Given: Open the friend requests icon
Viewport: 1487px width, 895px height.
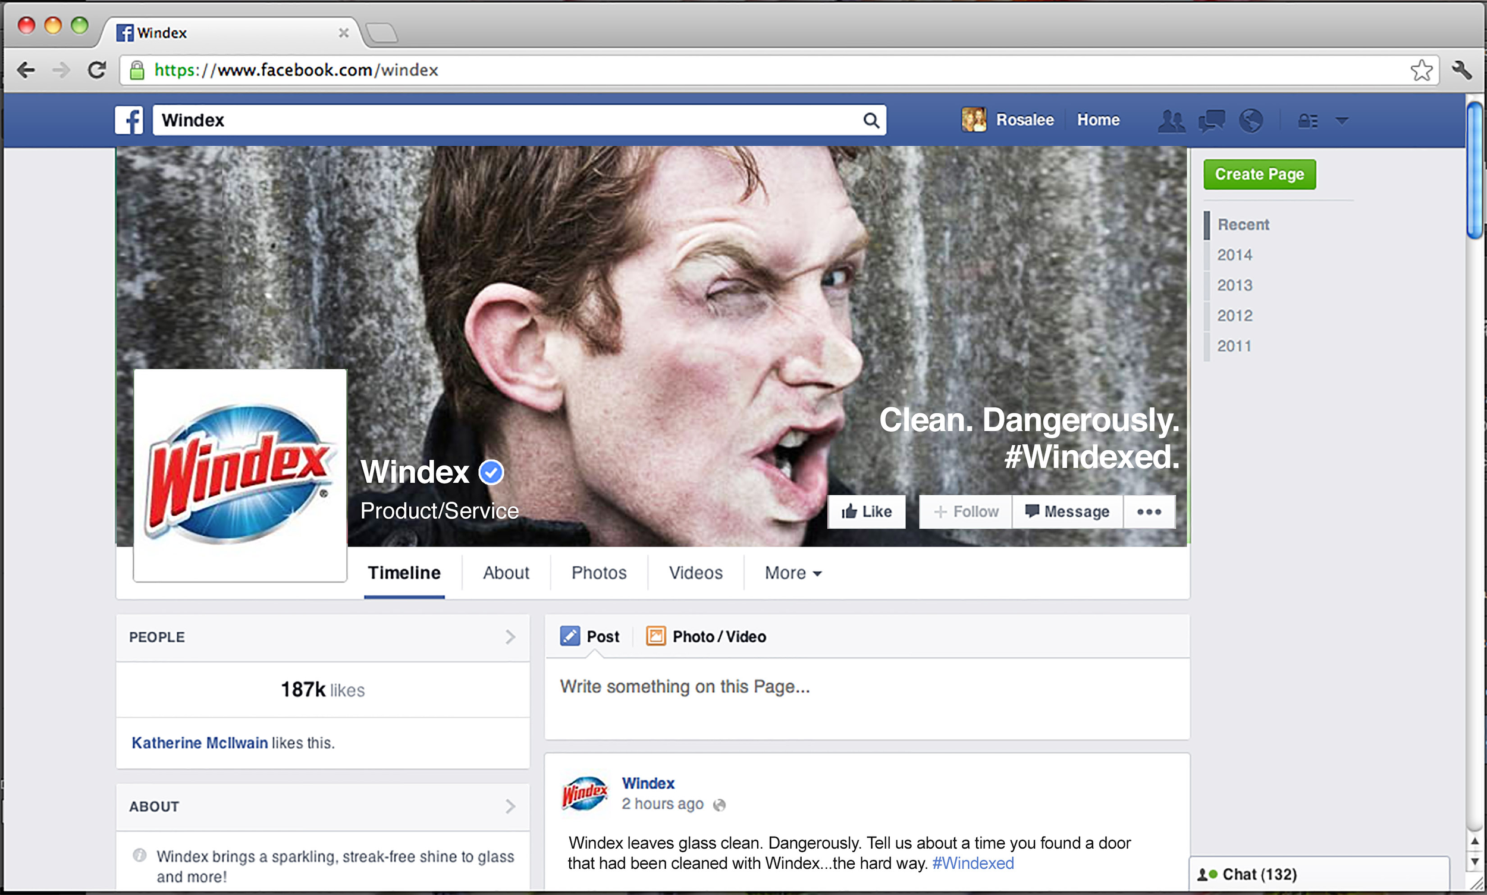Looking at the screenshot, I should (x=1171, y=121).
